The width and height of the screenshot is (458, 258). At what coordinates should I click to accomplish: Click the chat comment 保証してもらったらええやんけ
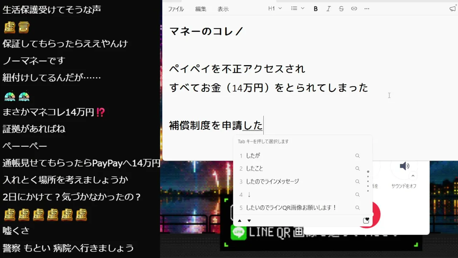(x=65, y=44)
